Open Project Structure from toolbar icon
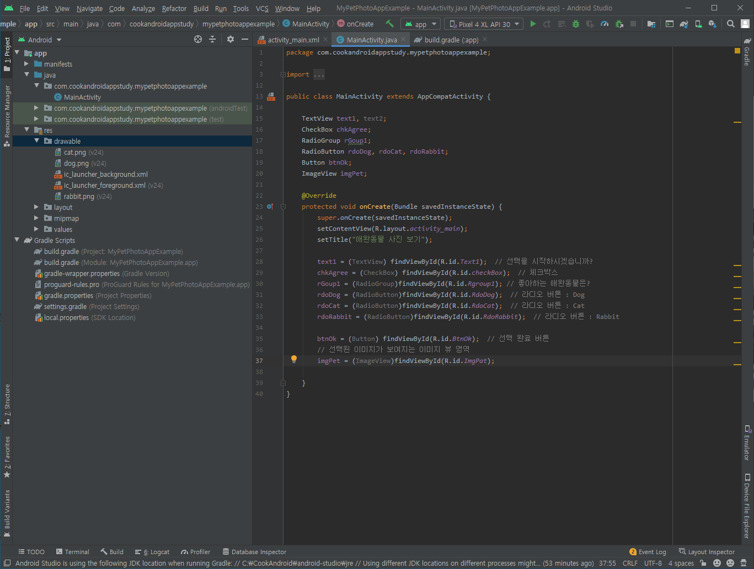754x569 pixels. (x=651, y=24)
